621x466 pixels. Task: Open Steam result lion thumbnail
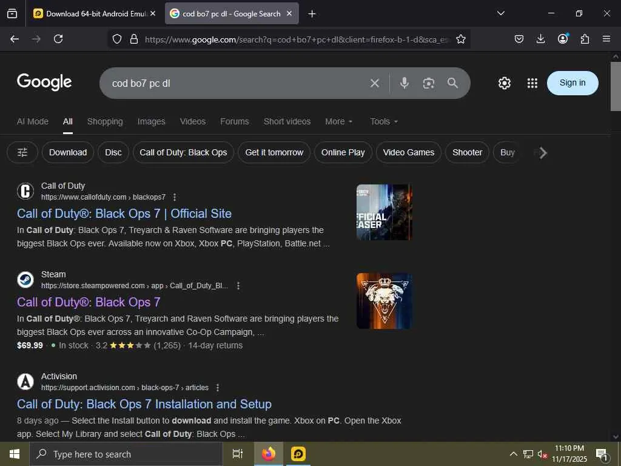point(384,301)
